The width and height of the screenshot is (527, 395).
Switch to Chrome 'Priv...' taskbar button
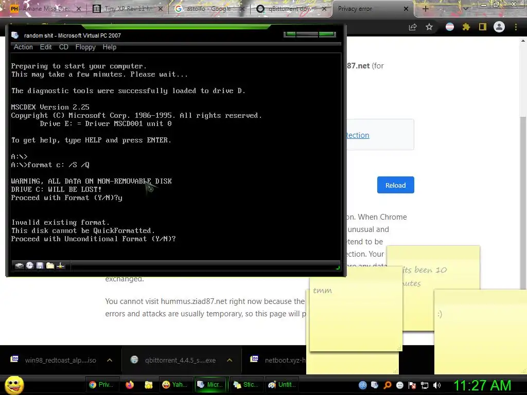101,385
